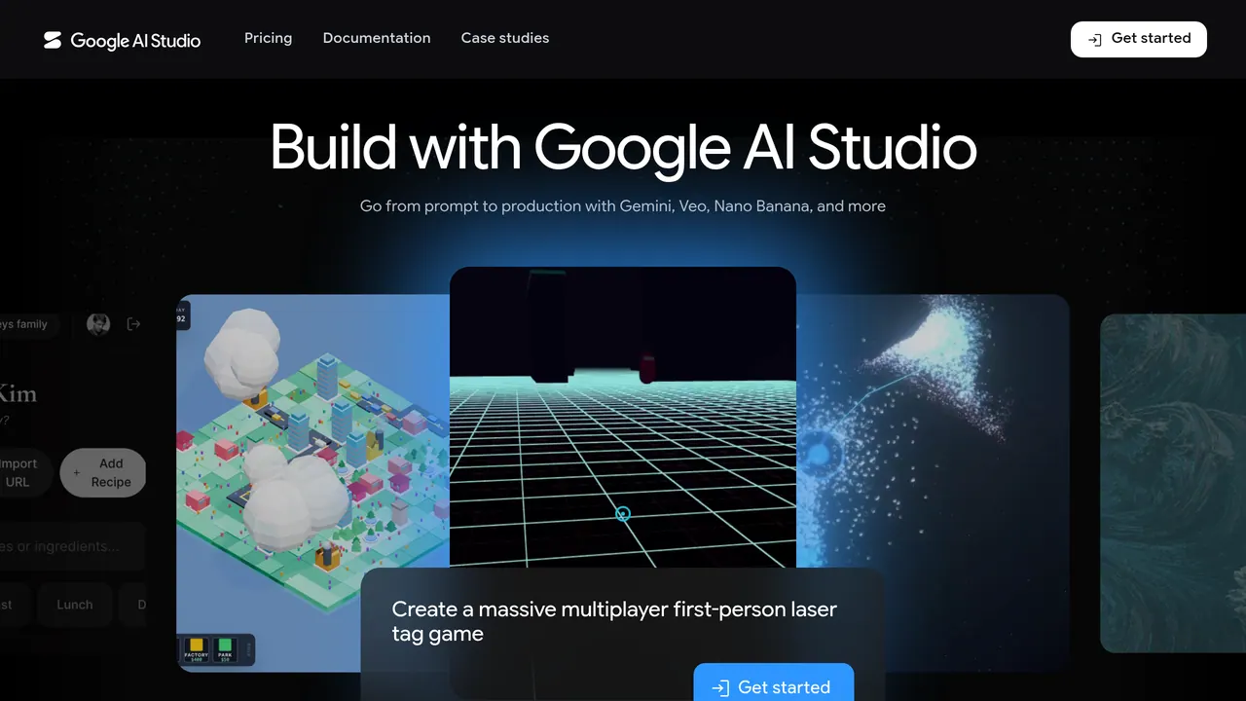Click the Google AI Studio logo

122,40
